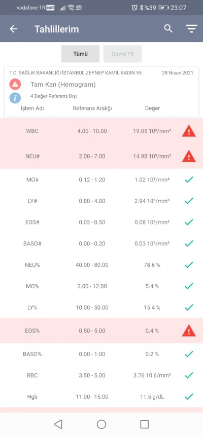The image size is (203, 436).
Task: Tap the Android back triangle button
Action: tap(58, 424)
